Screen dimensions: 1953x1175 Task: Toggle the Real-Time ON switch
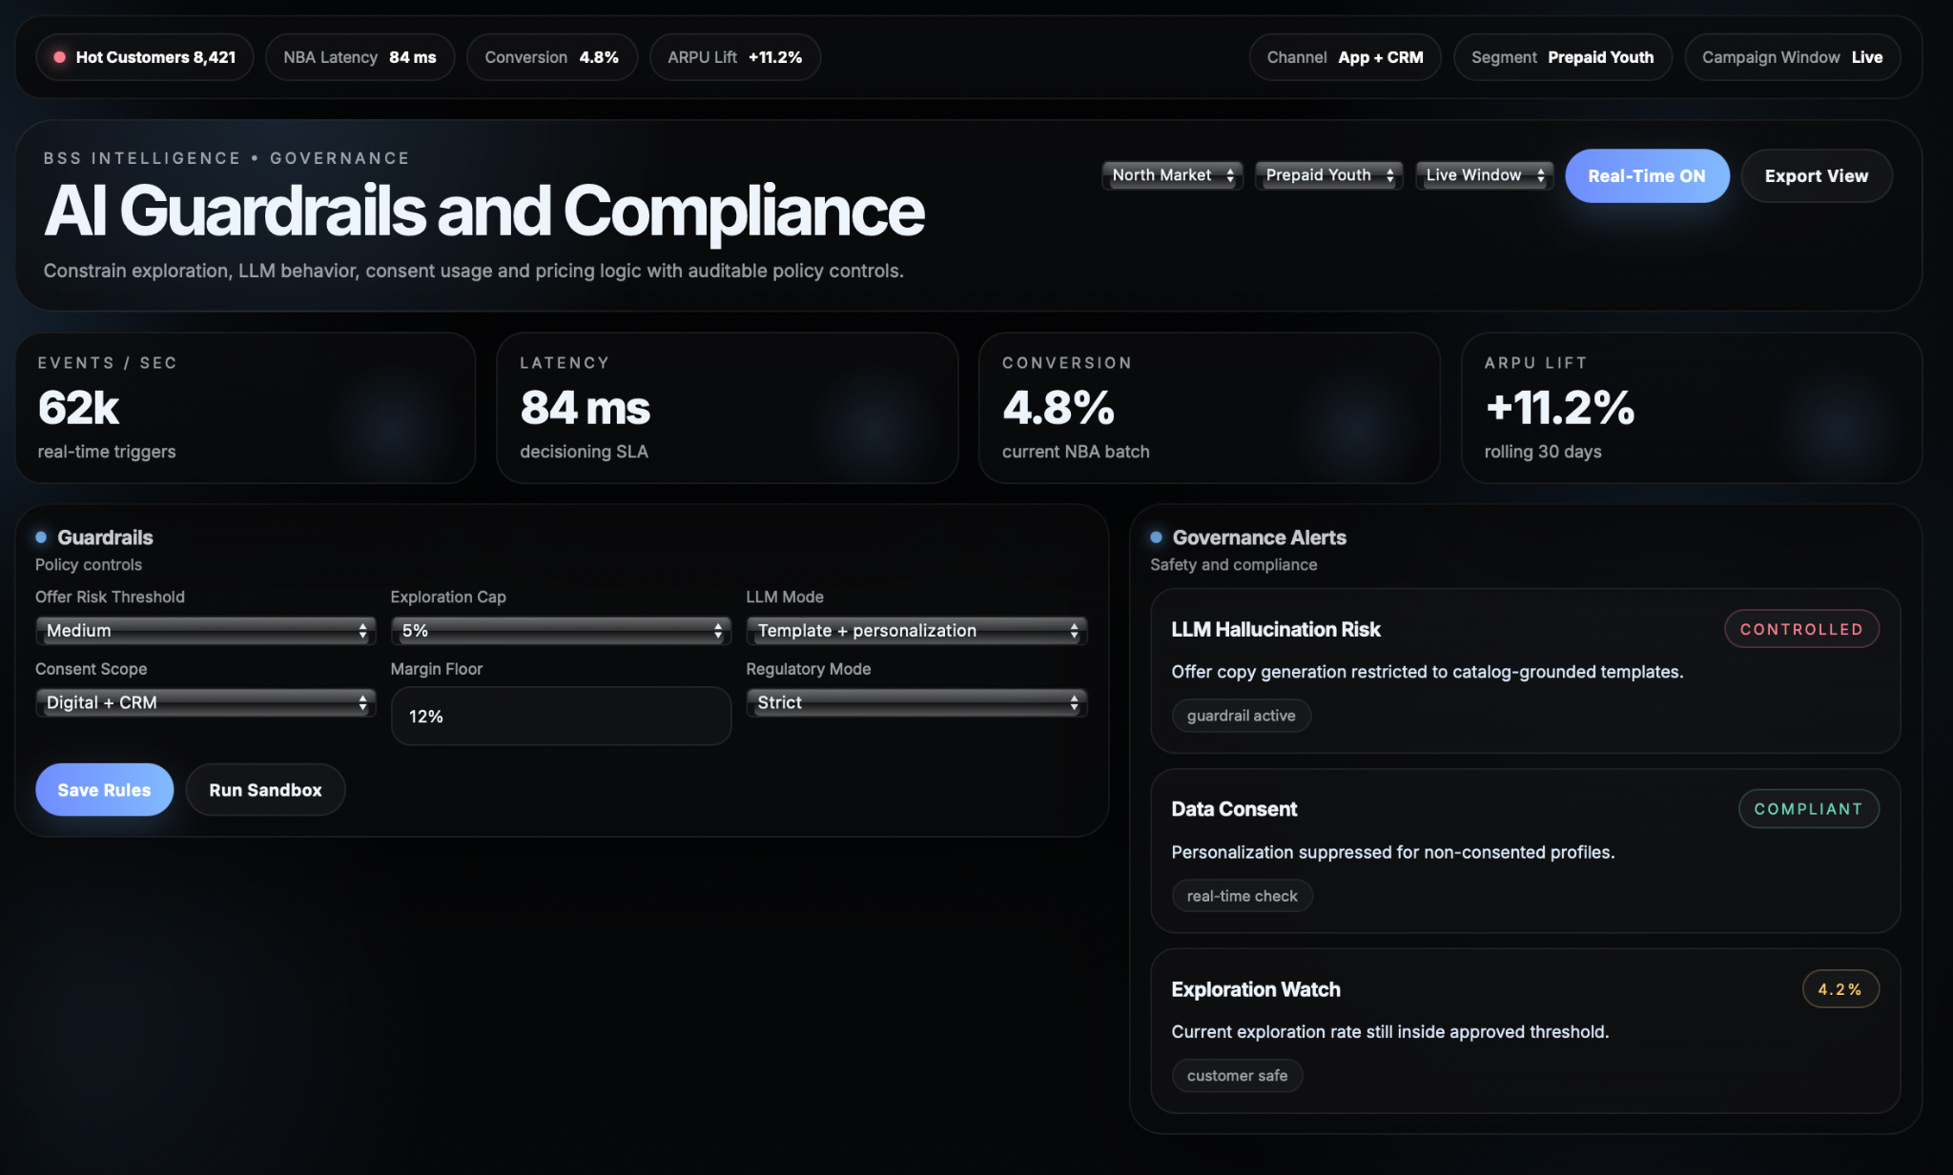[1646, 175]
